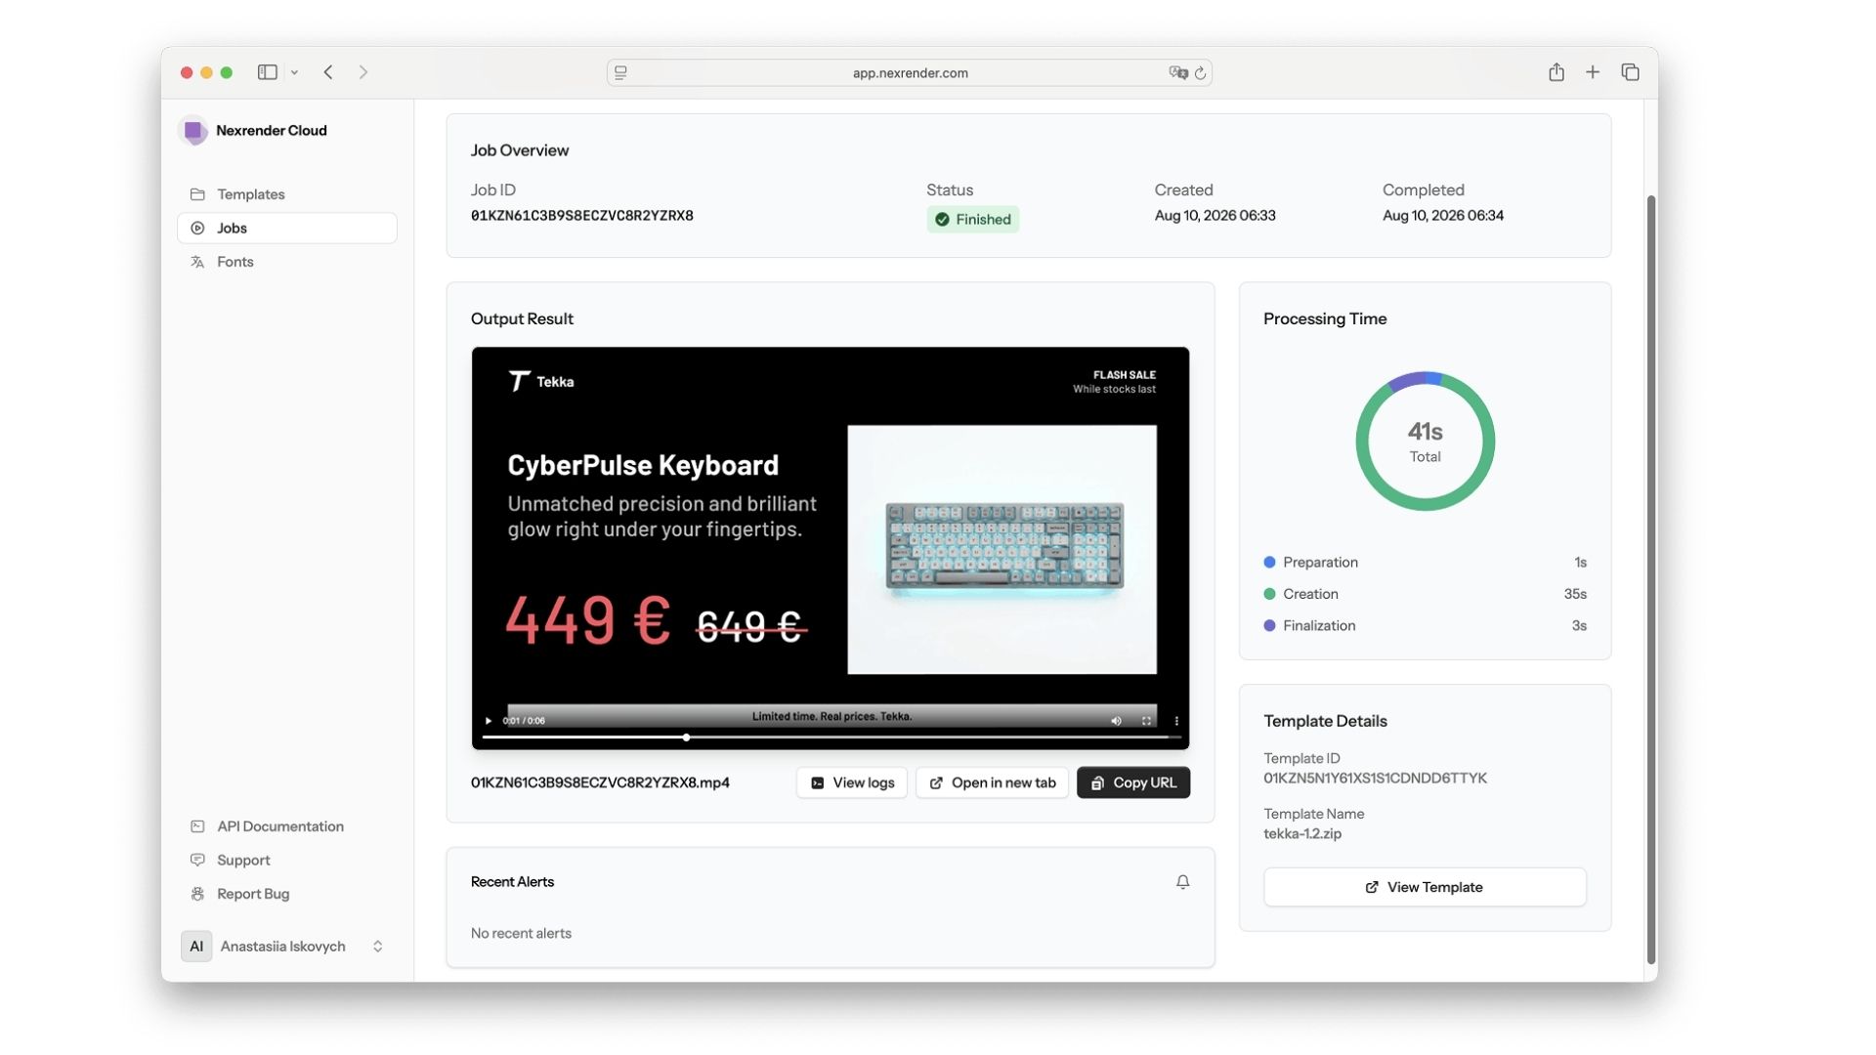Click the output file name 01KZN61C3B9S8ECZVC8R2YZRX8.mp4
Image resolution: width=1876 pixels, height=1055 pixels.
[600, 782]
